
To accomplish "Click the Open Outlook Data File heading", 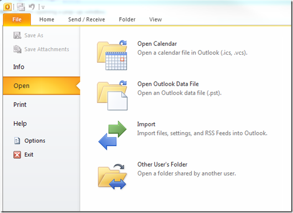I will click(168, 84).
